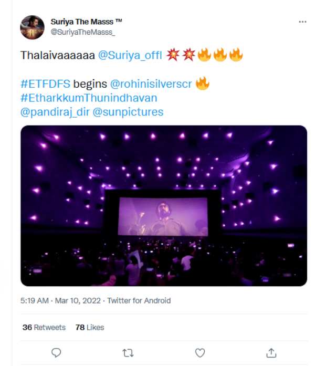Screen dimensions: 315x366
Task: Click the movie screen inside the photo
Action: (163, 216)
